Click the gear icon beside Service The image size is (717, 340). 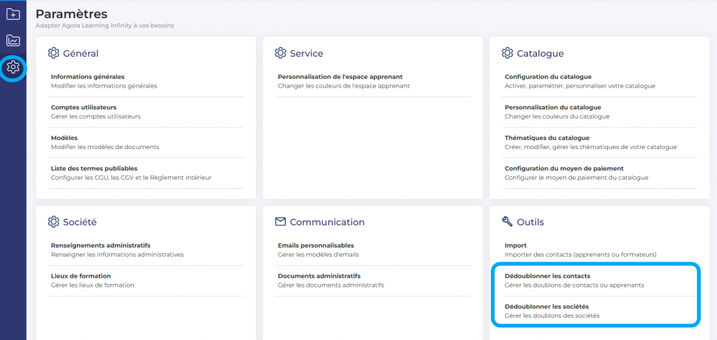(280, 53)
